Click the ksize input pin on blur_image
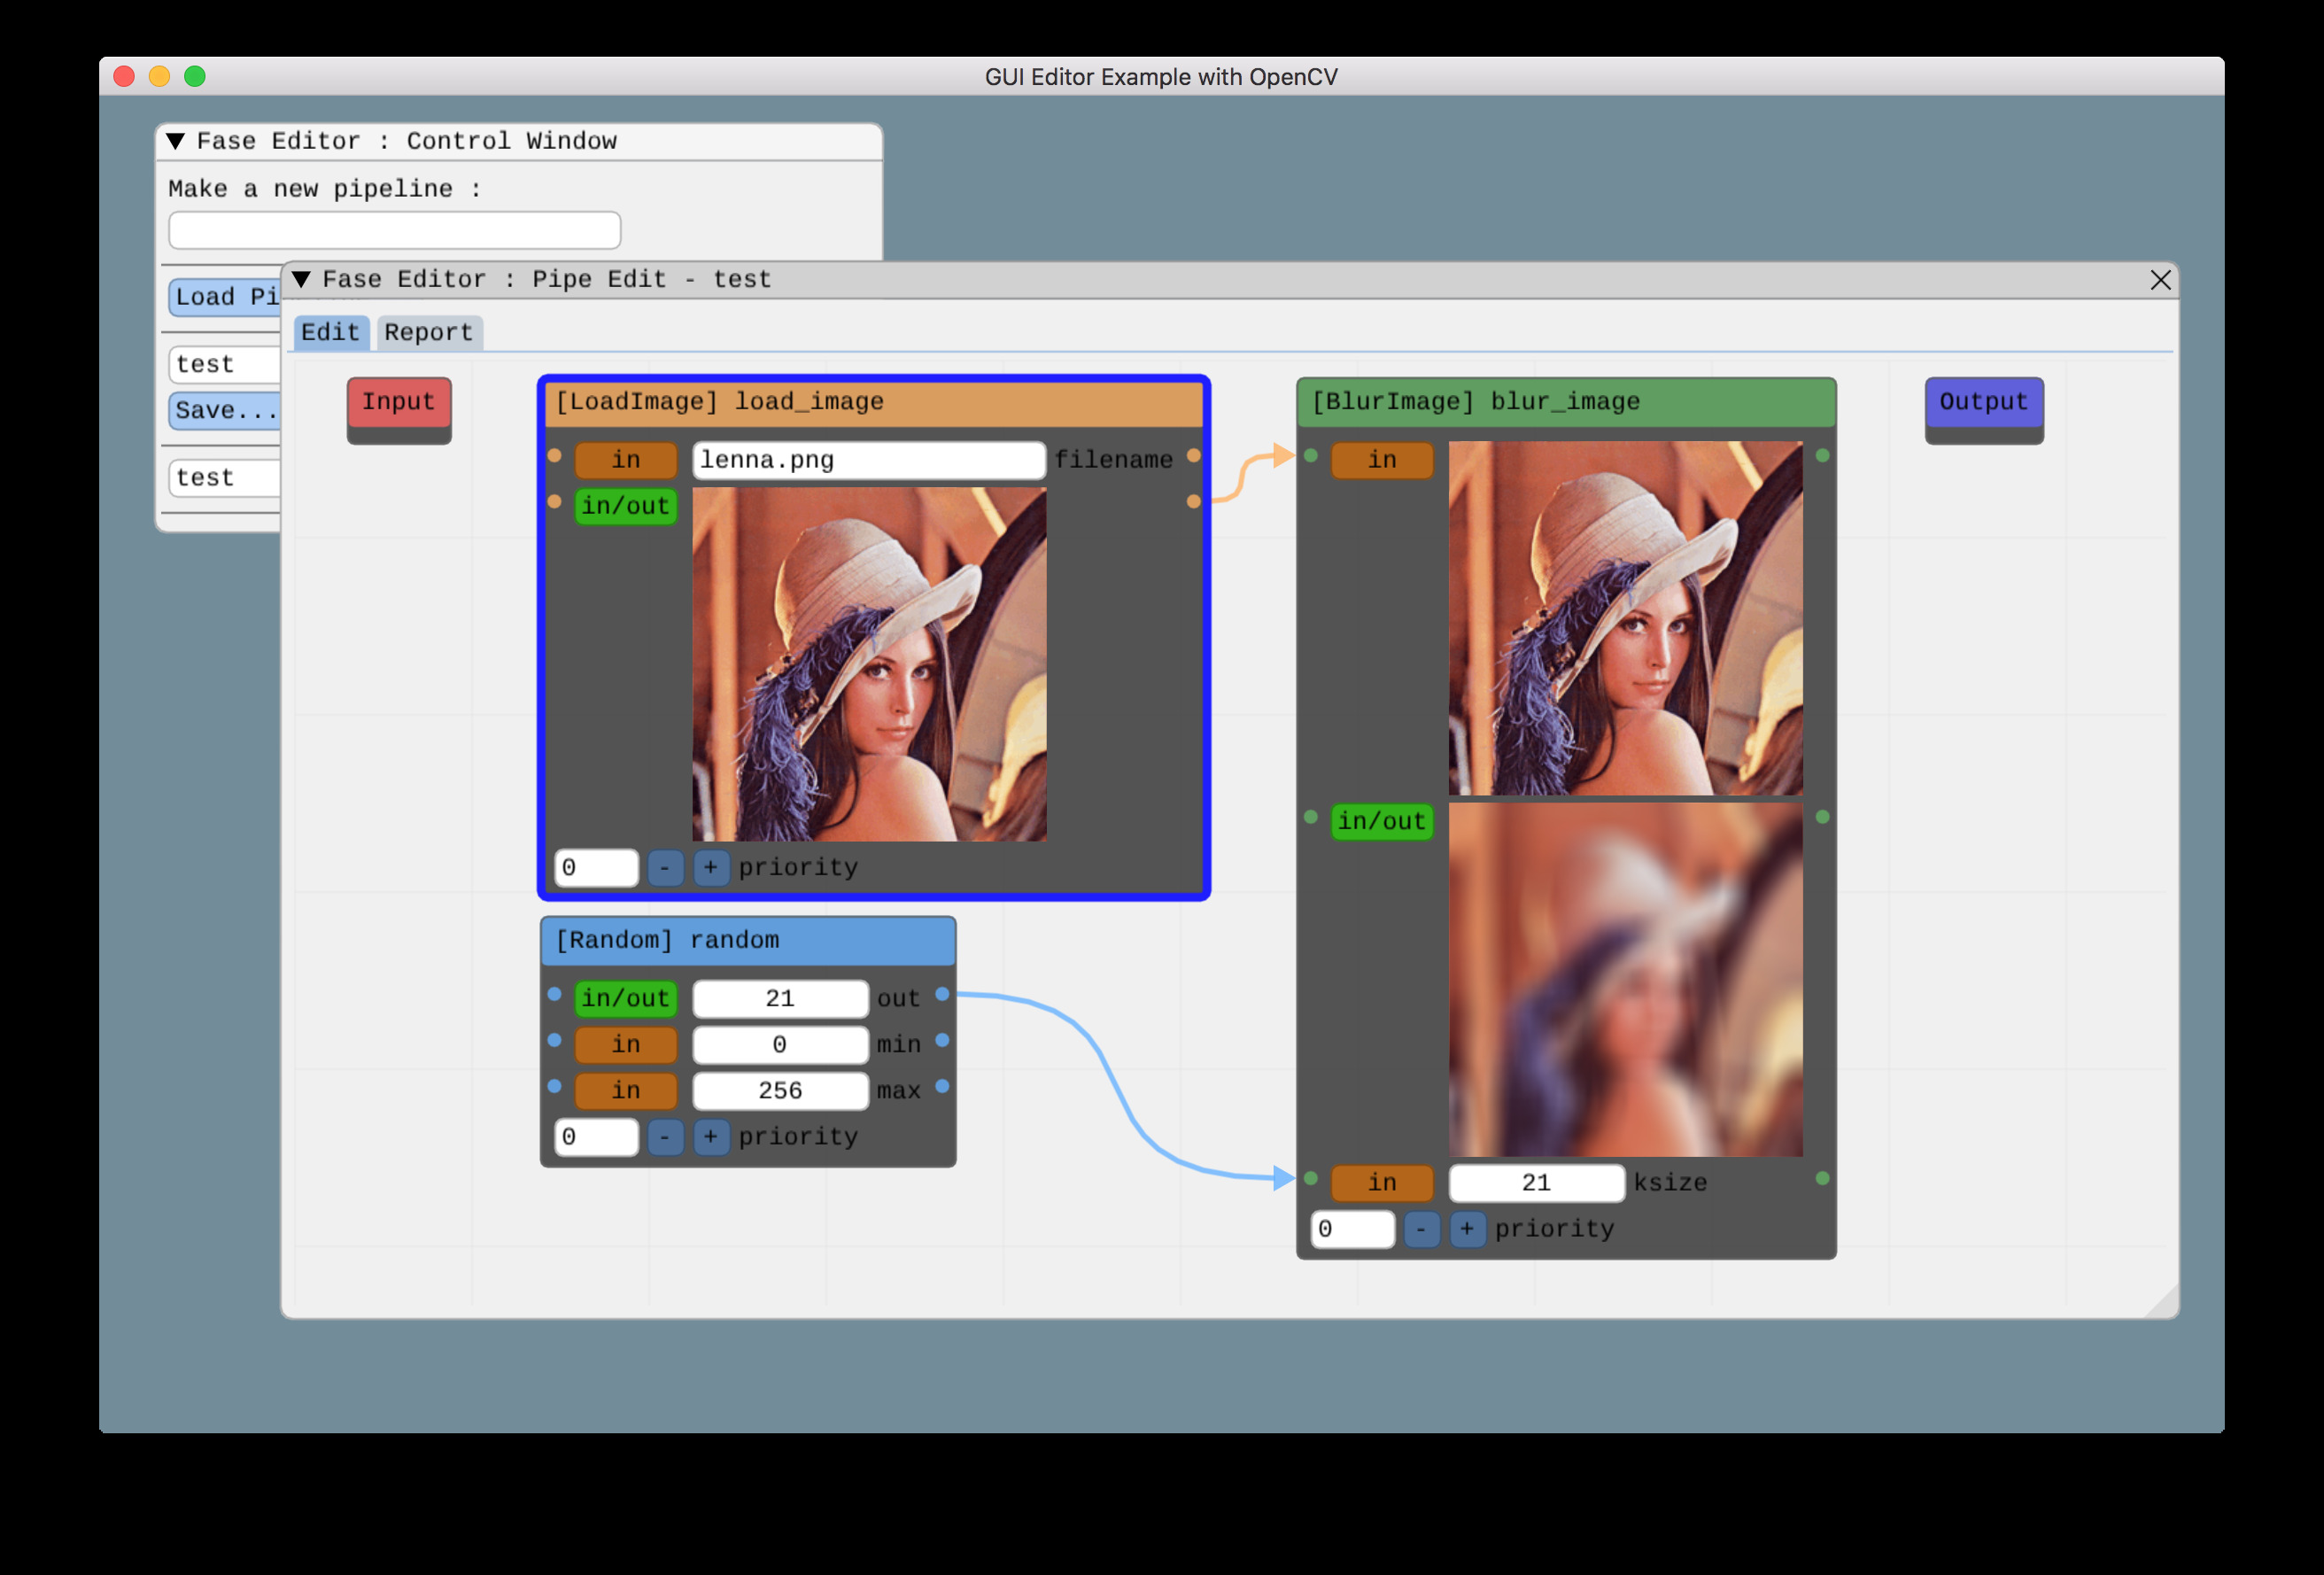Screen dimensions: 2324x1575 (1311, 1178)
